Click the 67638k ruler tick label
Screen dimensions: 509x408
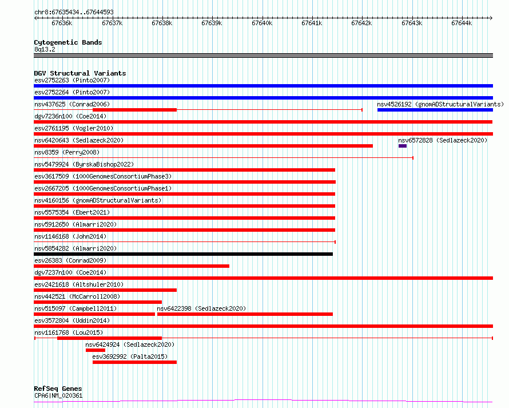pyautogui.click(x=162, y=23)
